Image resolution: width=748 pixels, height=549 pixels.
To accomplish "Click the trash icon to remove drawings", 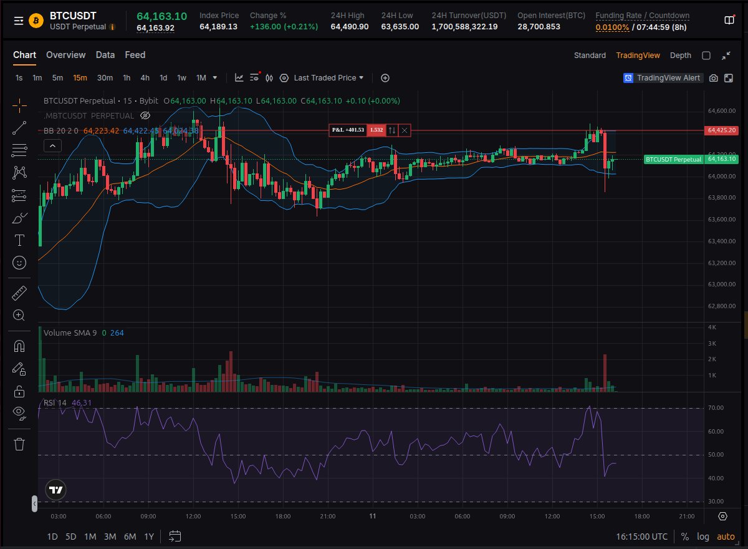I will [x=19, y=444].
